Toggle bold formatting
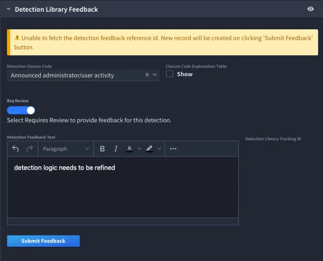Image resolution: width=323 pixels, height=261 pixels. pyautogui.click(x=102, y=149)
